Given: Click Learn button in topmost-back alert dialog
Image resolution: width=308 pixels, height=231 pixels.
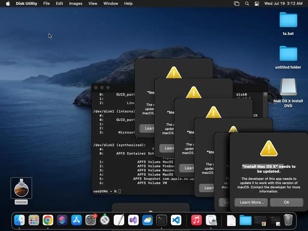Looking at the screenshot, I should click(147, 128).
